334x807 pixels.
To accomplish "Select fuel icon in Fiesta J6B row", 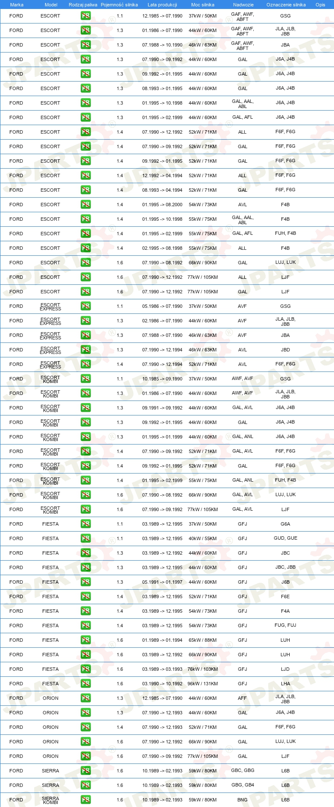I will click(x=85, y=582).
